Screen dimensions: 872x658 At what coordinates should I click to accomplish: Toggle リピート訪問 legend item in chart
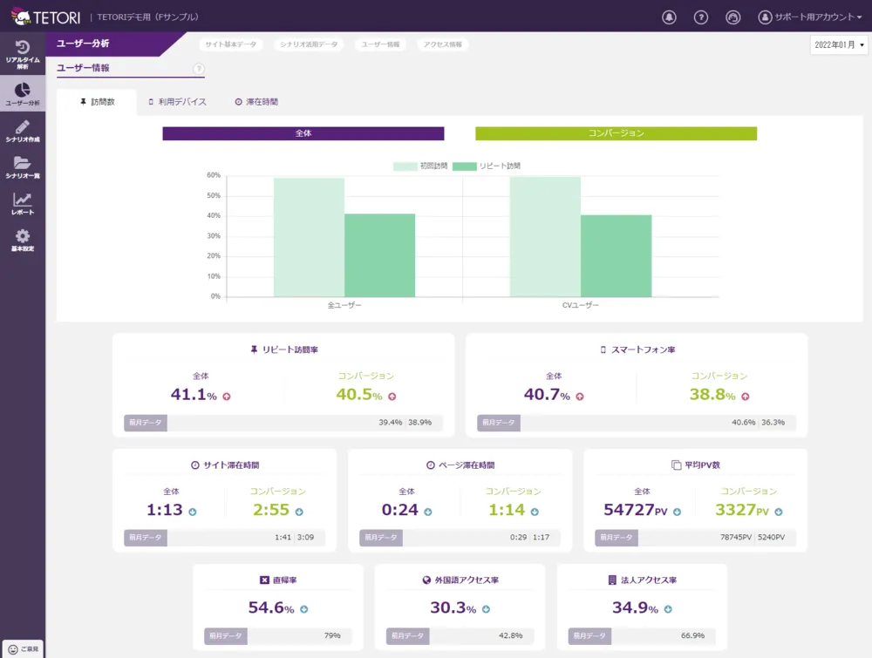[487, 166]
